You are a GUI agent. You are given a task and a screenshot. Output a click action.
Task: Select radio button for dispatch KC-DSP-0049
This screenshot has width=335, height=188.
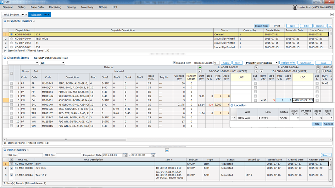click(x=11, y=39)
